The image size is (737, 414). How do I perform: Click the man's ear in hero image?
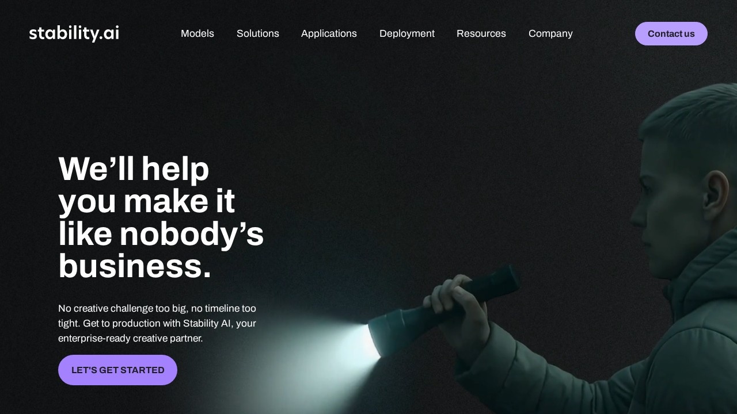click(714, 194)
